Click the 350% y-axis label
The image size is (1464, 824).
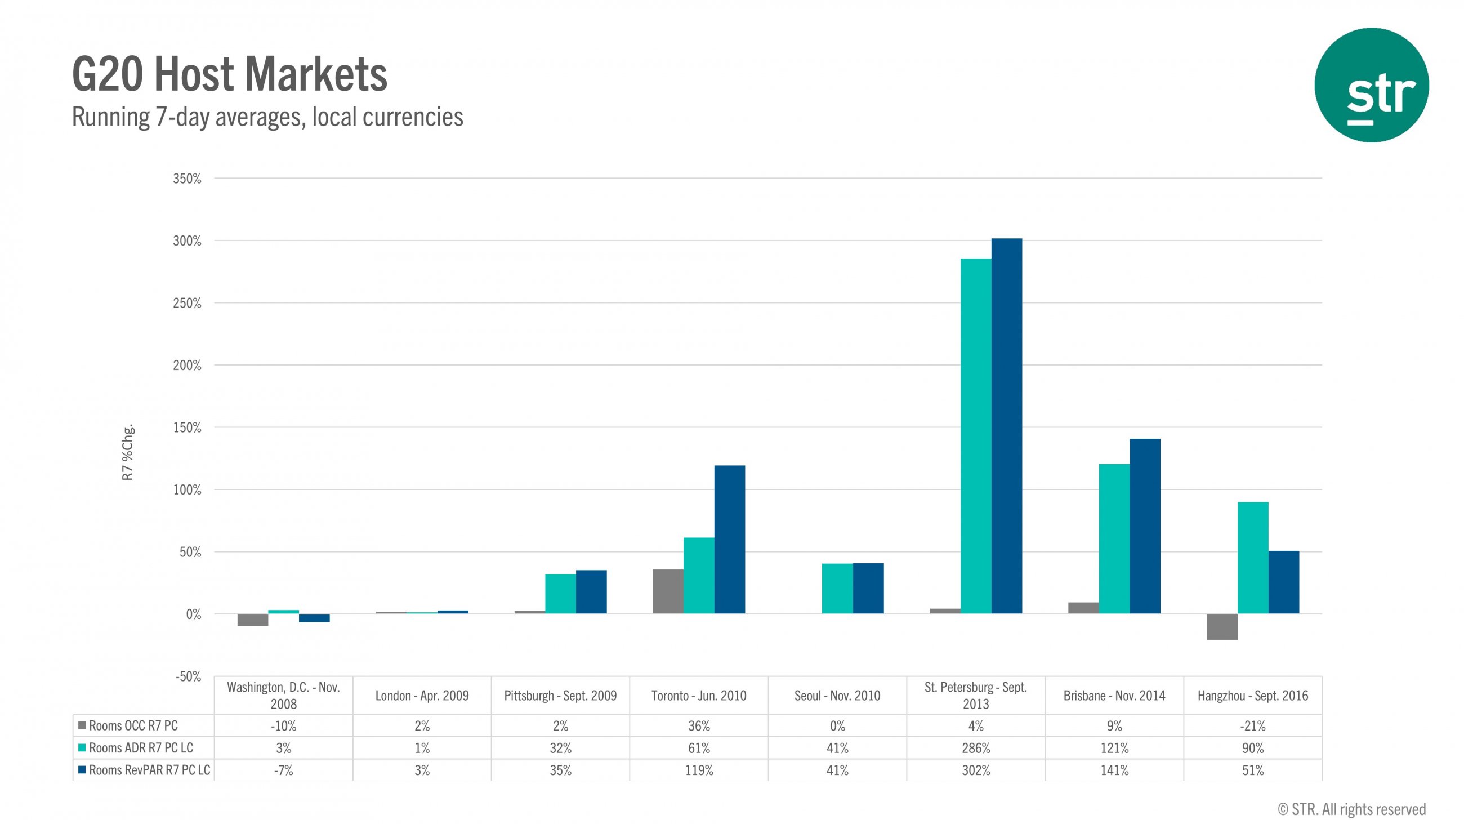187,179
